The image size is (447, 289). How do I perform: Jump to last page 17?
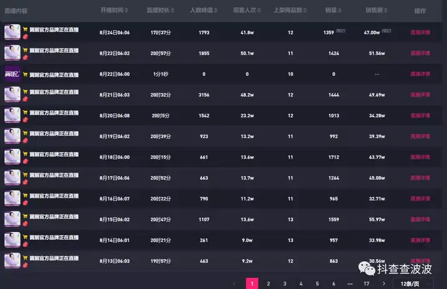366,283
